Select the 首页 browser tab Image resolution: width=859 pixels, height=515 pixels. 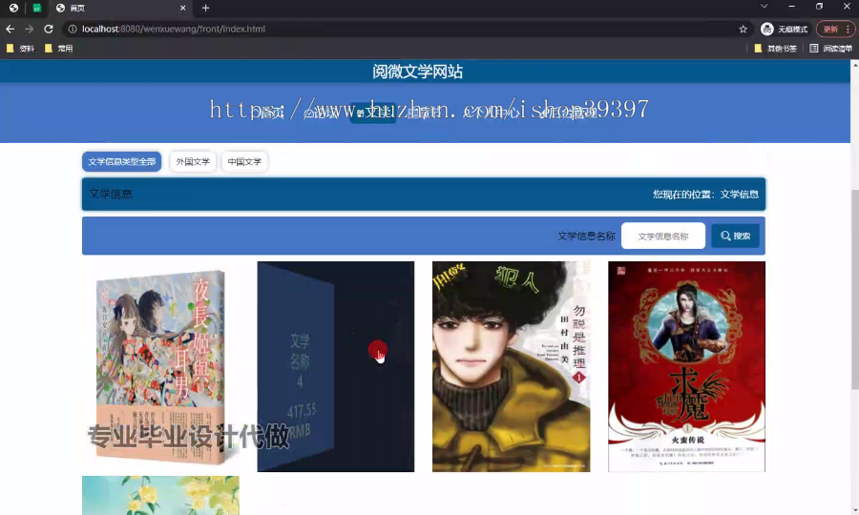point(120,8)
